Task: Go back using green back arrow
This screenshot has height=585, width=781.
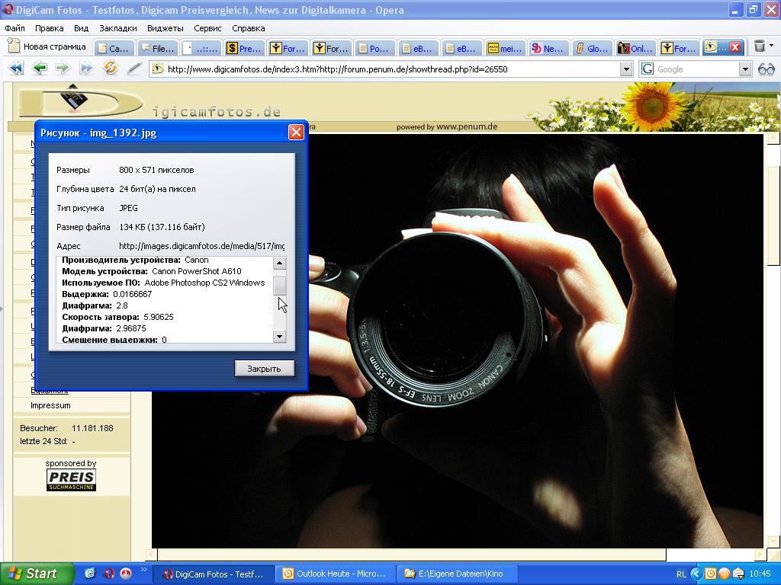Action: 39,69
